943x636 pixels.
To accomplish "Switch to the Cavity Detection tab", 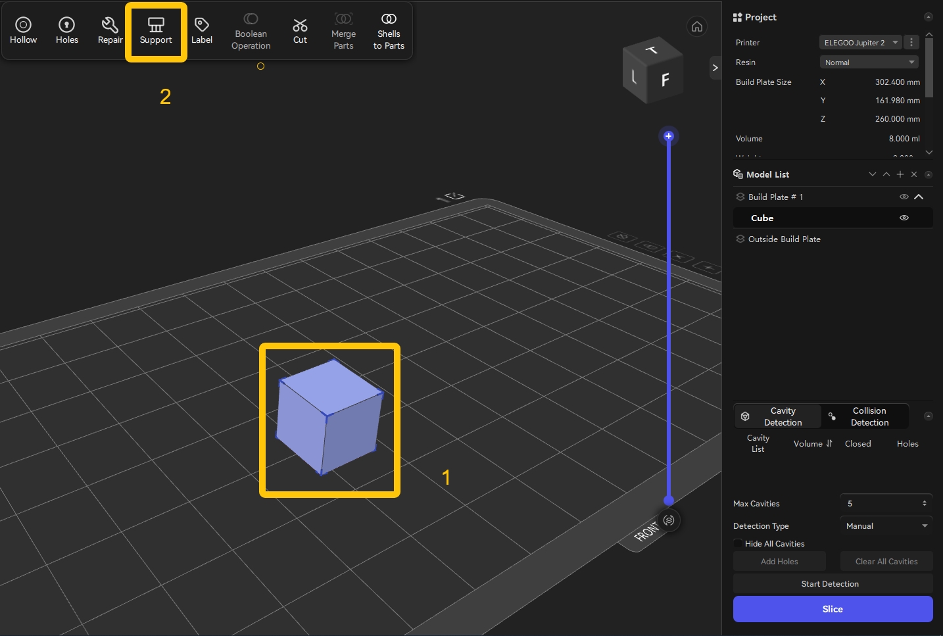I will point(778,416).
